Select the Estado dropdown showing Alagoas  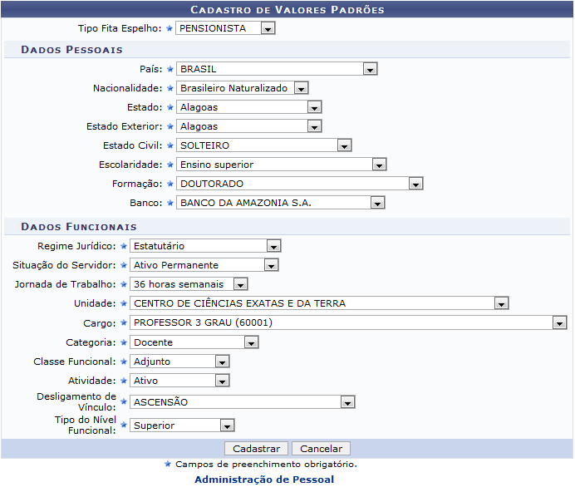click(249, 107)
